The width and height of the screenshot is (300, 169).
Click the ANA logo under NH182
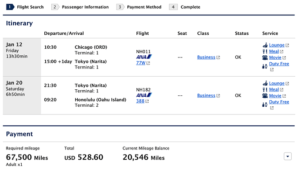point(144,95)
